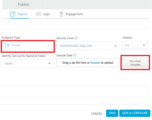
Task: Click the Engagement antenna icon
Action: (x=61, y=14)
